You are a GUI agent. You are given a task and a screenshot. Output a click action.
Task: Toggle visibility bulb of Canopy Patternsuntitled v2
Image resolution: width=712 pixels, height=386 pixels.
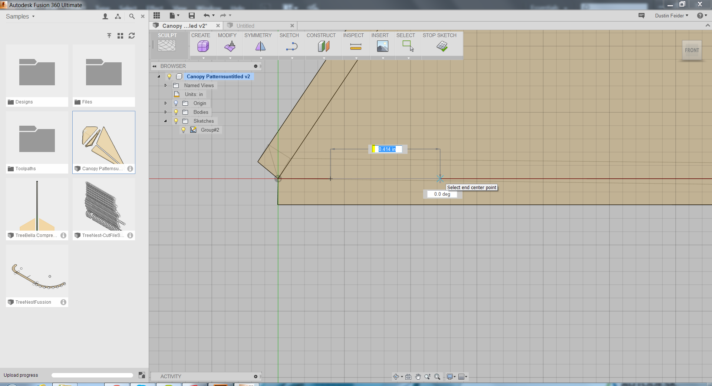tap(169, 76)
